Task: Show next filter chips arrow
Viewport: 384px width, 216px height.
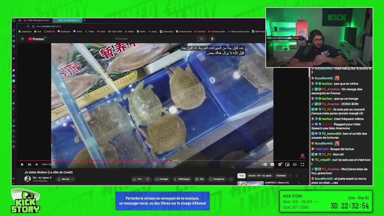Action: coord(296,176)
